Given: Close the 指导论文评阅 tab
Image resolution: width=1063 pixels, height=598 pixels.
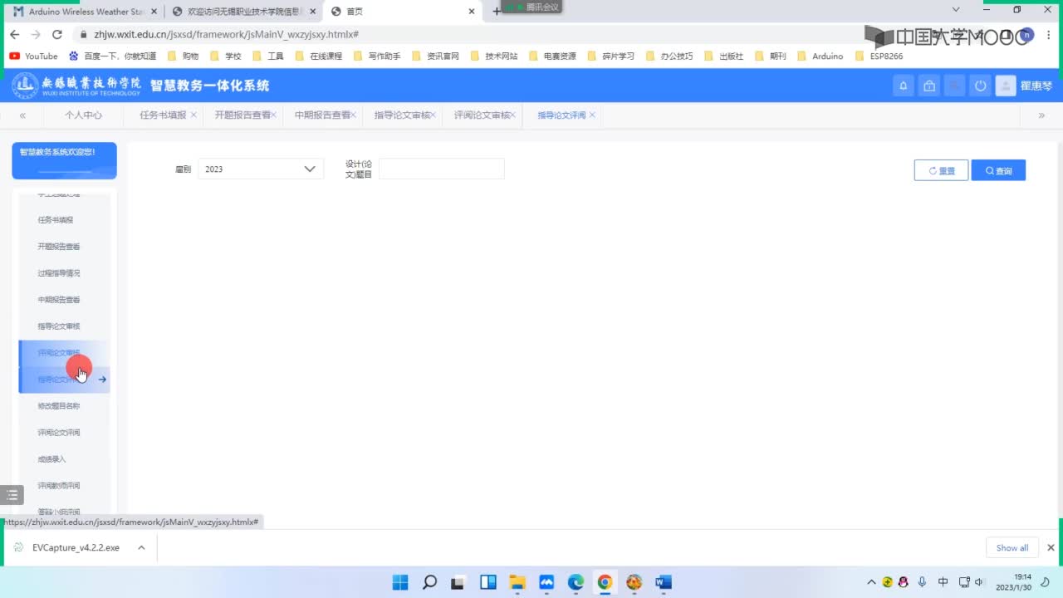Looking at the screenshot, I should click(592, 115).
